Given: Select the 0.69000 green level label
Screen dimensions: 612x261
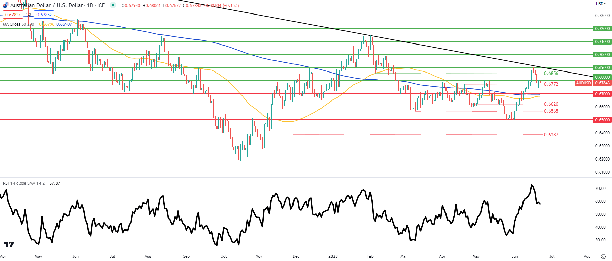Looking at the screenshot, I should coord(603,68).
